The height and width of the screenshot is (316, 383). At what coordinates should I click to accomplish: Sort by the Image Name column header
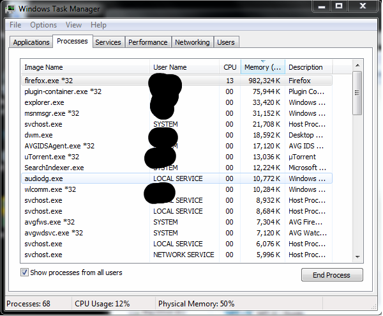(x=43, y=67)
